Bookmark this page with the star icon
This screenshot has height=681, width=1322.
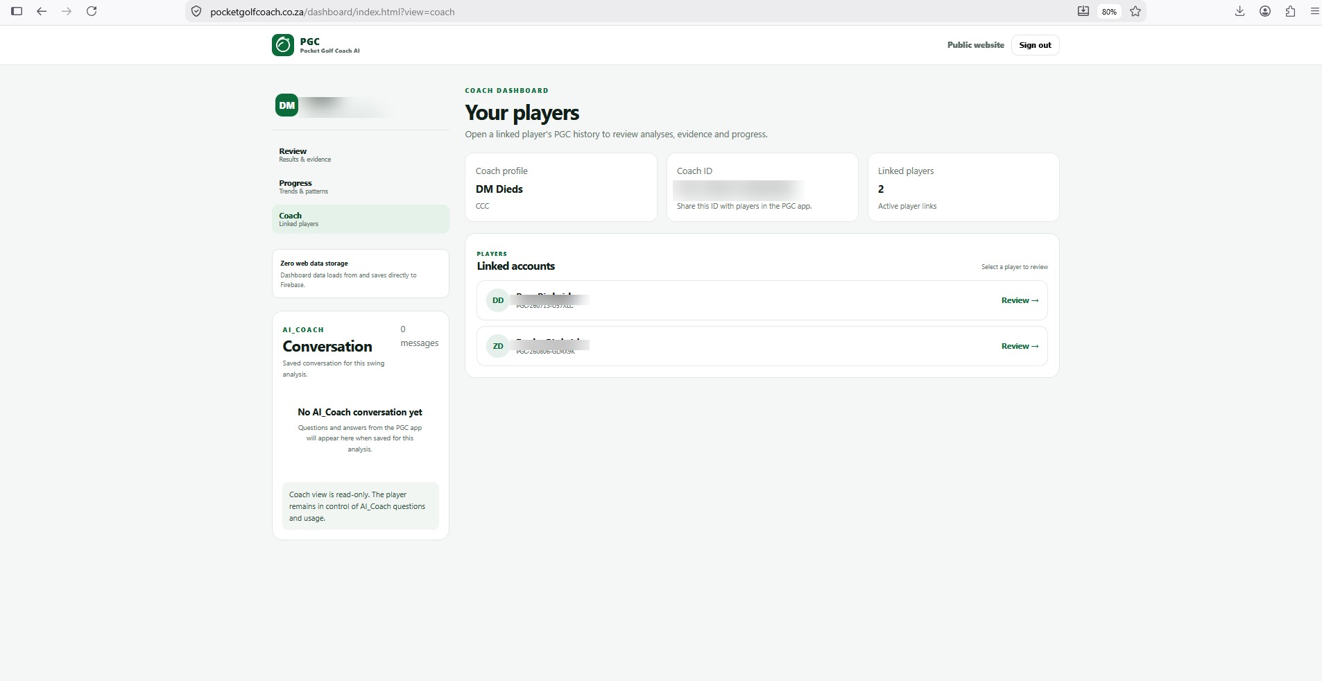(1135, 11)
